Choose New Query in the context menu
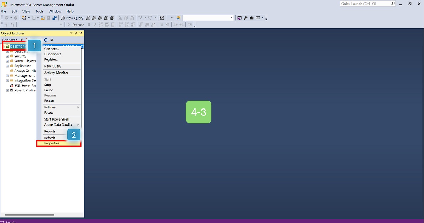This screenshot has height=223, width=424. pos(59,66)
